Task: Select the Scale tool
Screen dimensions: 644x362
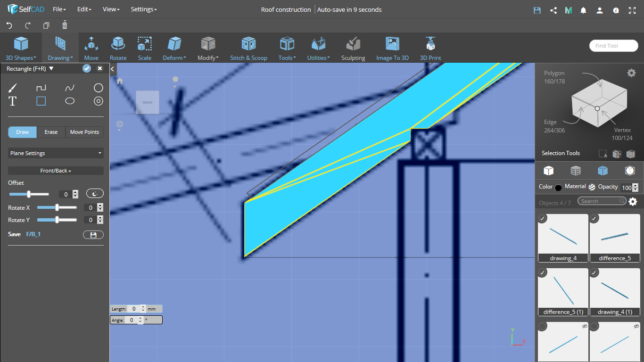Action: point(145,49)
